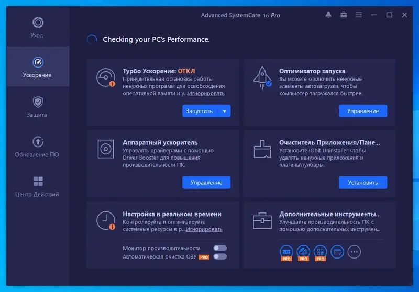The height and width of the screenshot is (292, 419).
Task: Click the orange PRO badge near ОЗУ
Action: coord(204,257)
